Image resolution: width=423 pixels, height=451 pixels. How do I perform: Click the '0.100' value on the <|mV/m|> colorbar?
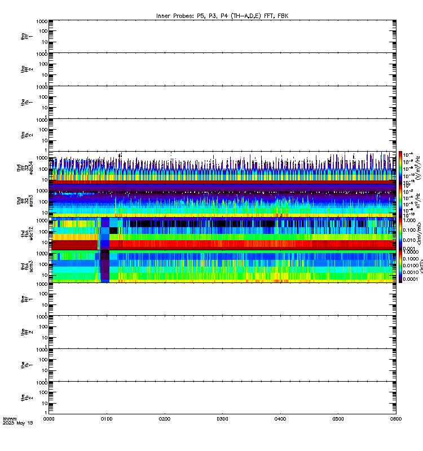pyautogui.click(x=409, y=230)
